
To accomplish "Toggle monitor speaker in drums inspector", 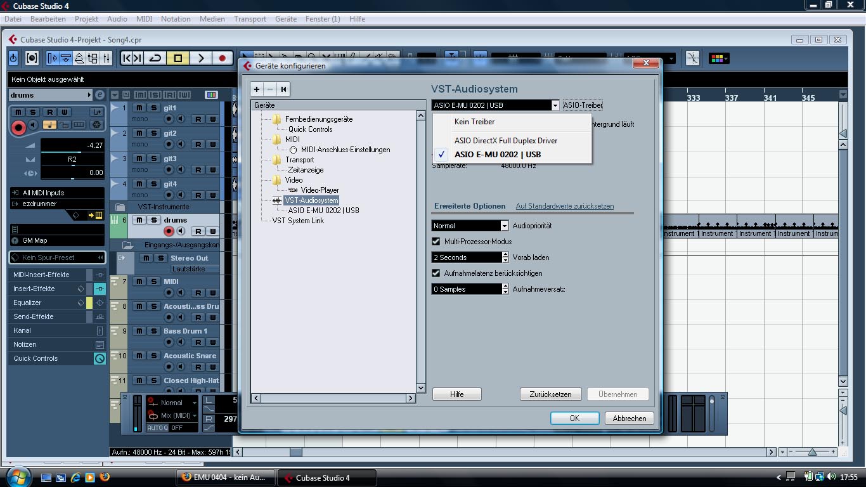I will pos(33,125).
